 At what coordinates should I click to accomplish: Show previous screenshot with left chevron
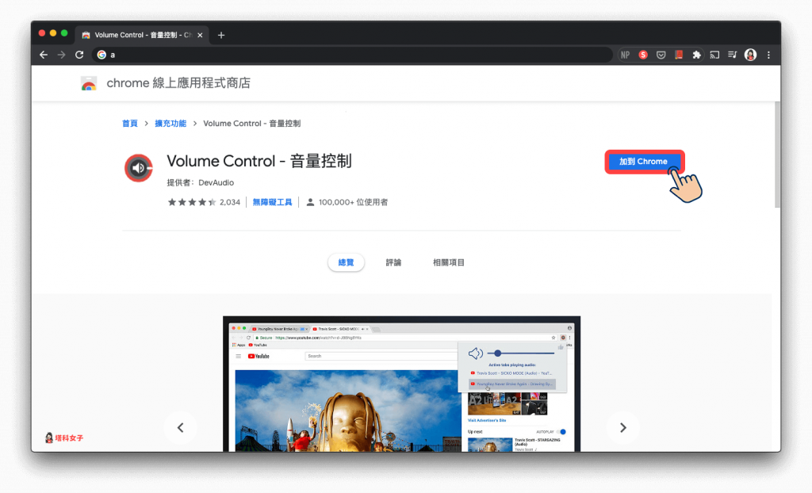180,428
